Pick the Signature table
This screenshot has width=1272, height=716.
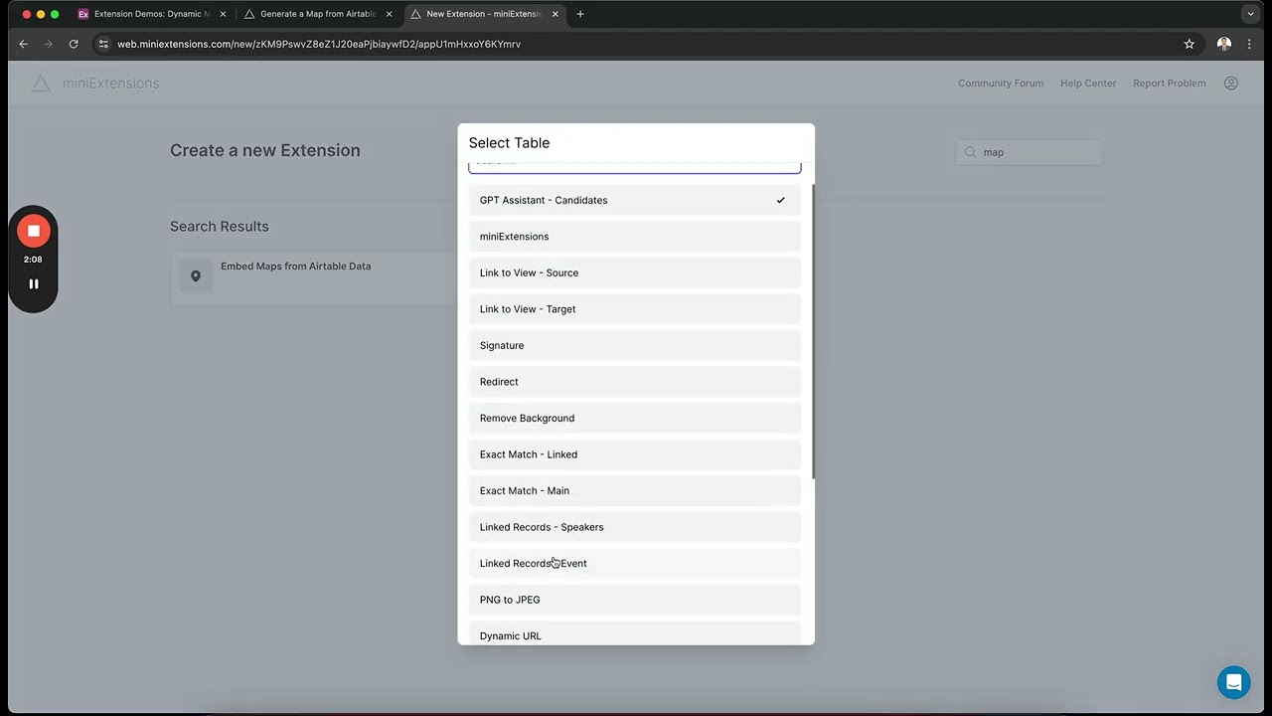(x=635, y=345)
